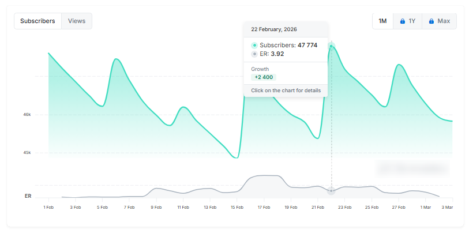Select the 1M time range
Screen dimensions: 469x237
point(382,21)
